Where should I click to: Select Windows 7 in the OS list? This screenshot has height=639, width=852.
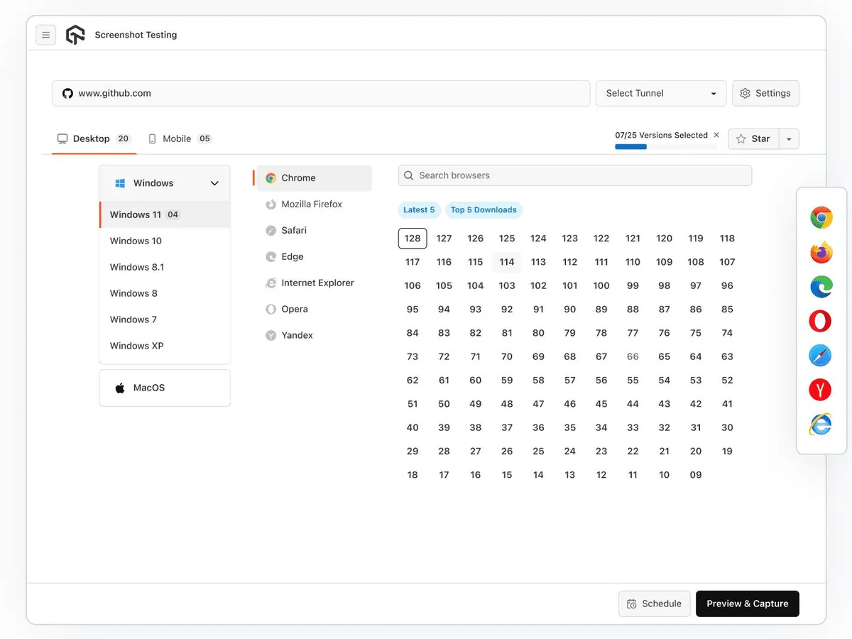165,319
